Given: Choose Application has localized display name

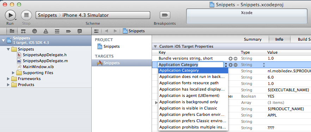Looking at the screenshot, I should click(x=193, y=89).
